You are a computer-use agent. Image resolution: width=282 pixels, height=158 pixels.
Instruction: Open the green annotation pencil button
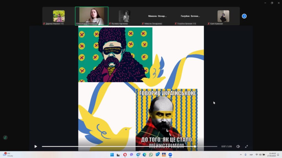5,138
